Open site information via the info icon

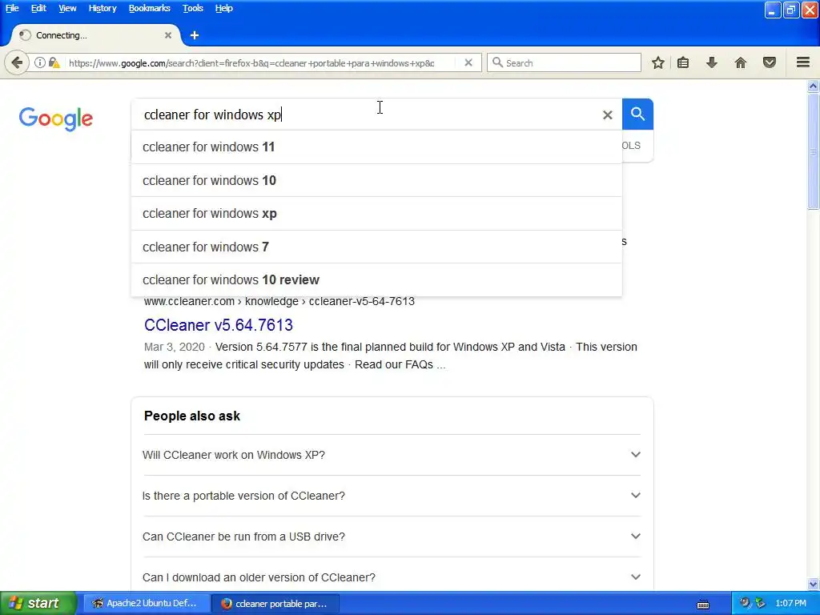click(40, 62)
